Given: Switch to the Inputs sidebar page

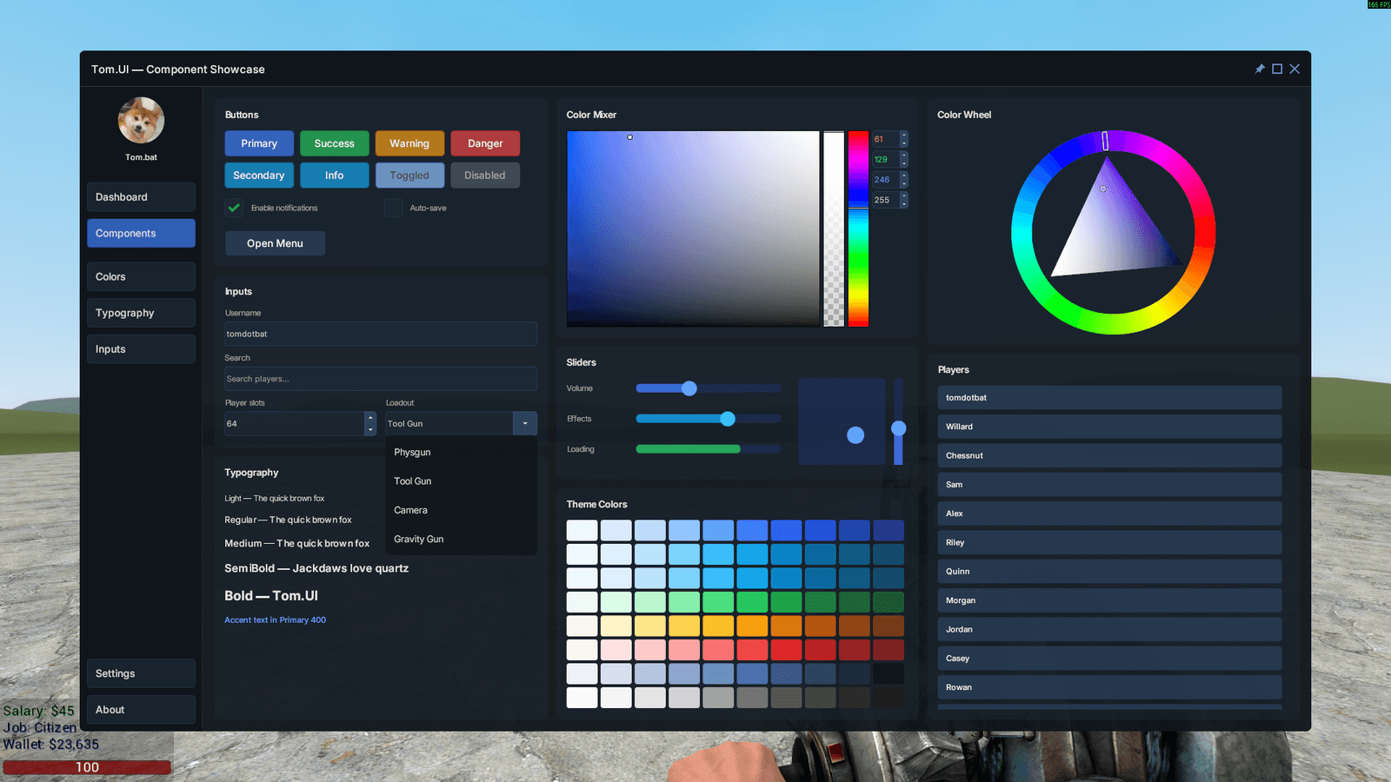Looking at the screenshot, I should [x=141, y=349].
